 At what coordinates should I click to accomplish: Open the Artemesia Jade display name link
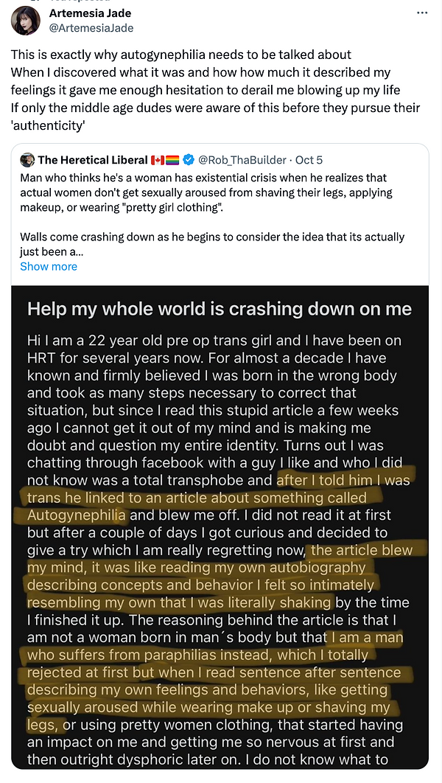coord(90,13)
